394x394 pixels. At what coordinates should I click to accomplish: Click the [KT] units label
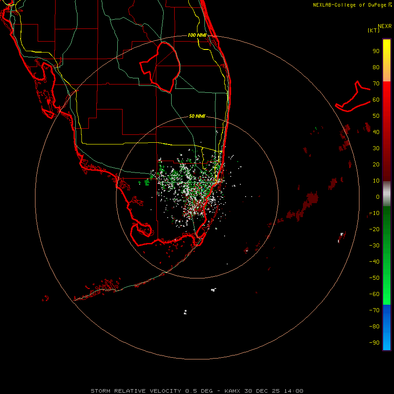[374, 30]
